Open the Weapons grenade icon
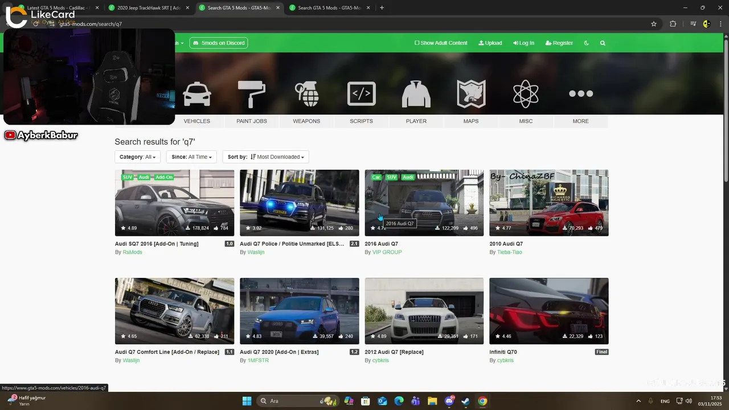Viewport: 729px width, 410px height. (306, 94)
